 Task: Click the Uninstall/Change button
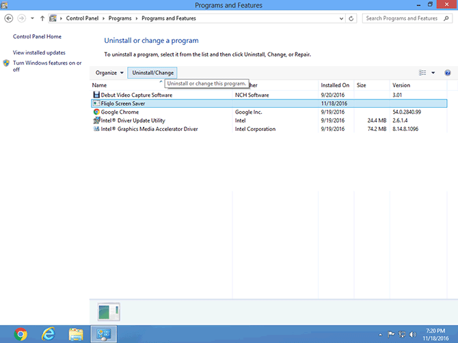[152, 72]
